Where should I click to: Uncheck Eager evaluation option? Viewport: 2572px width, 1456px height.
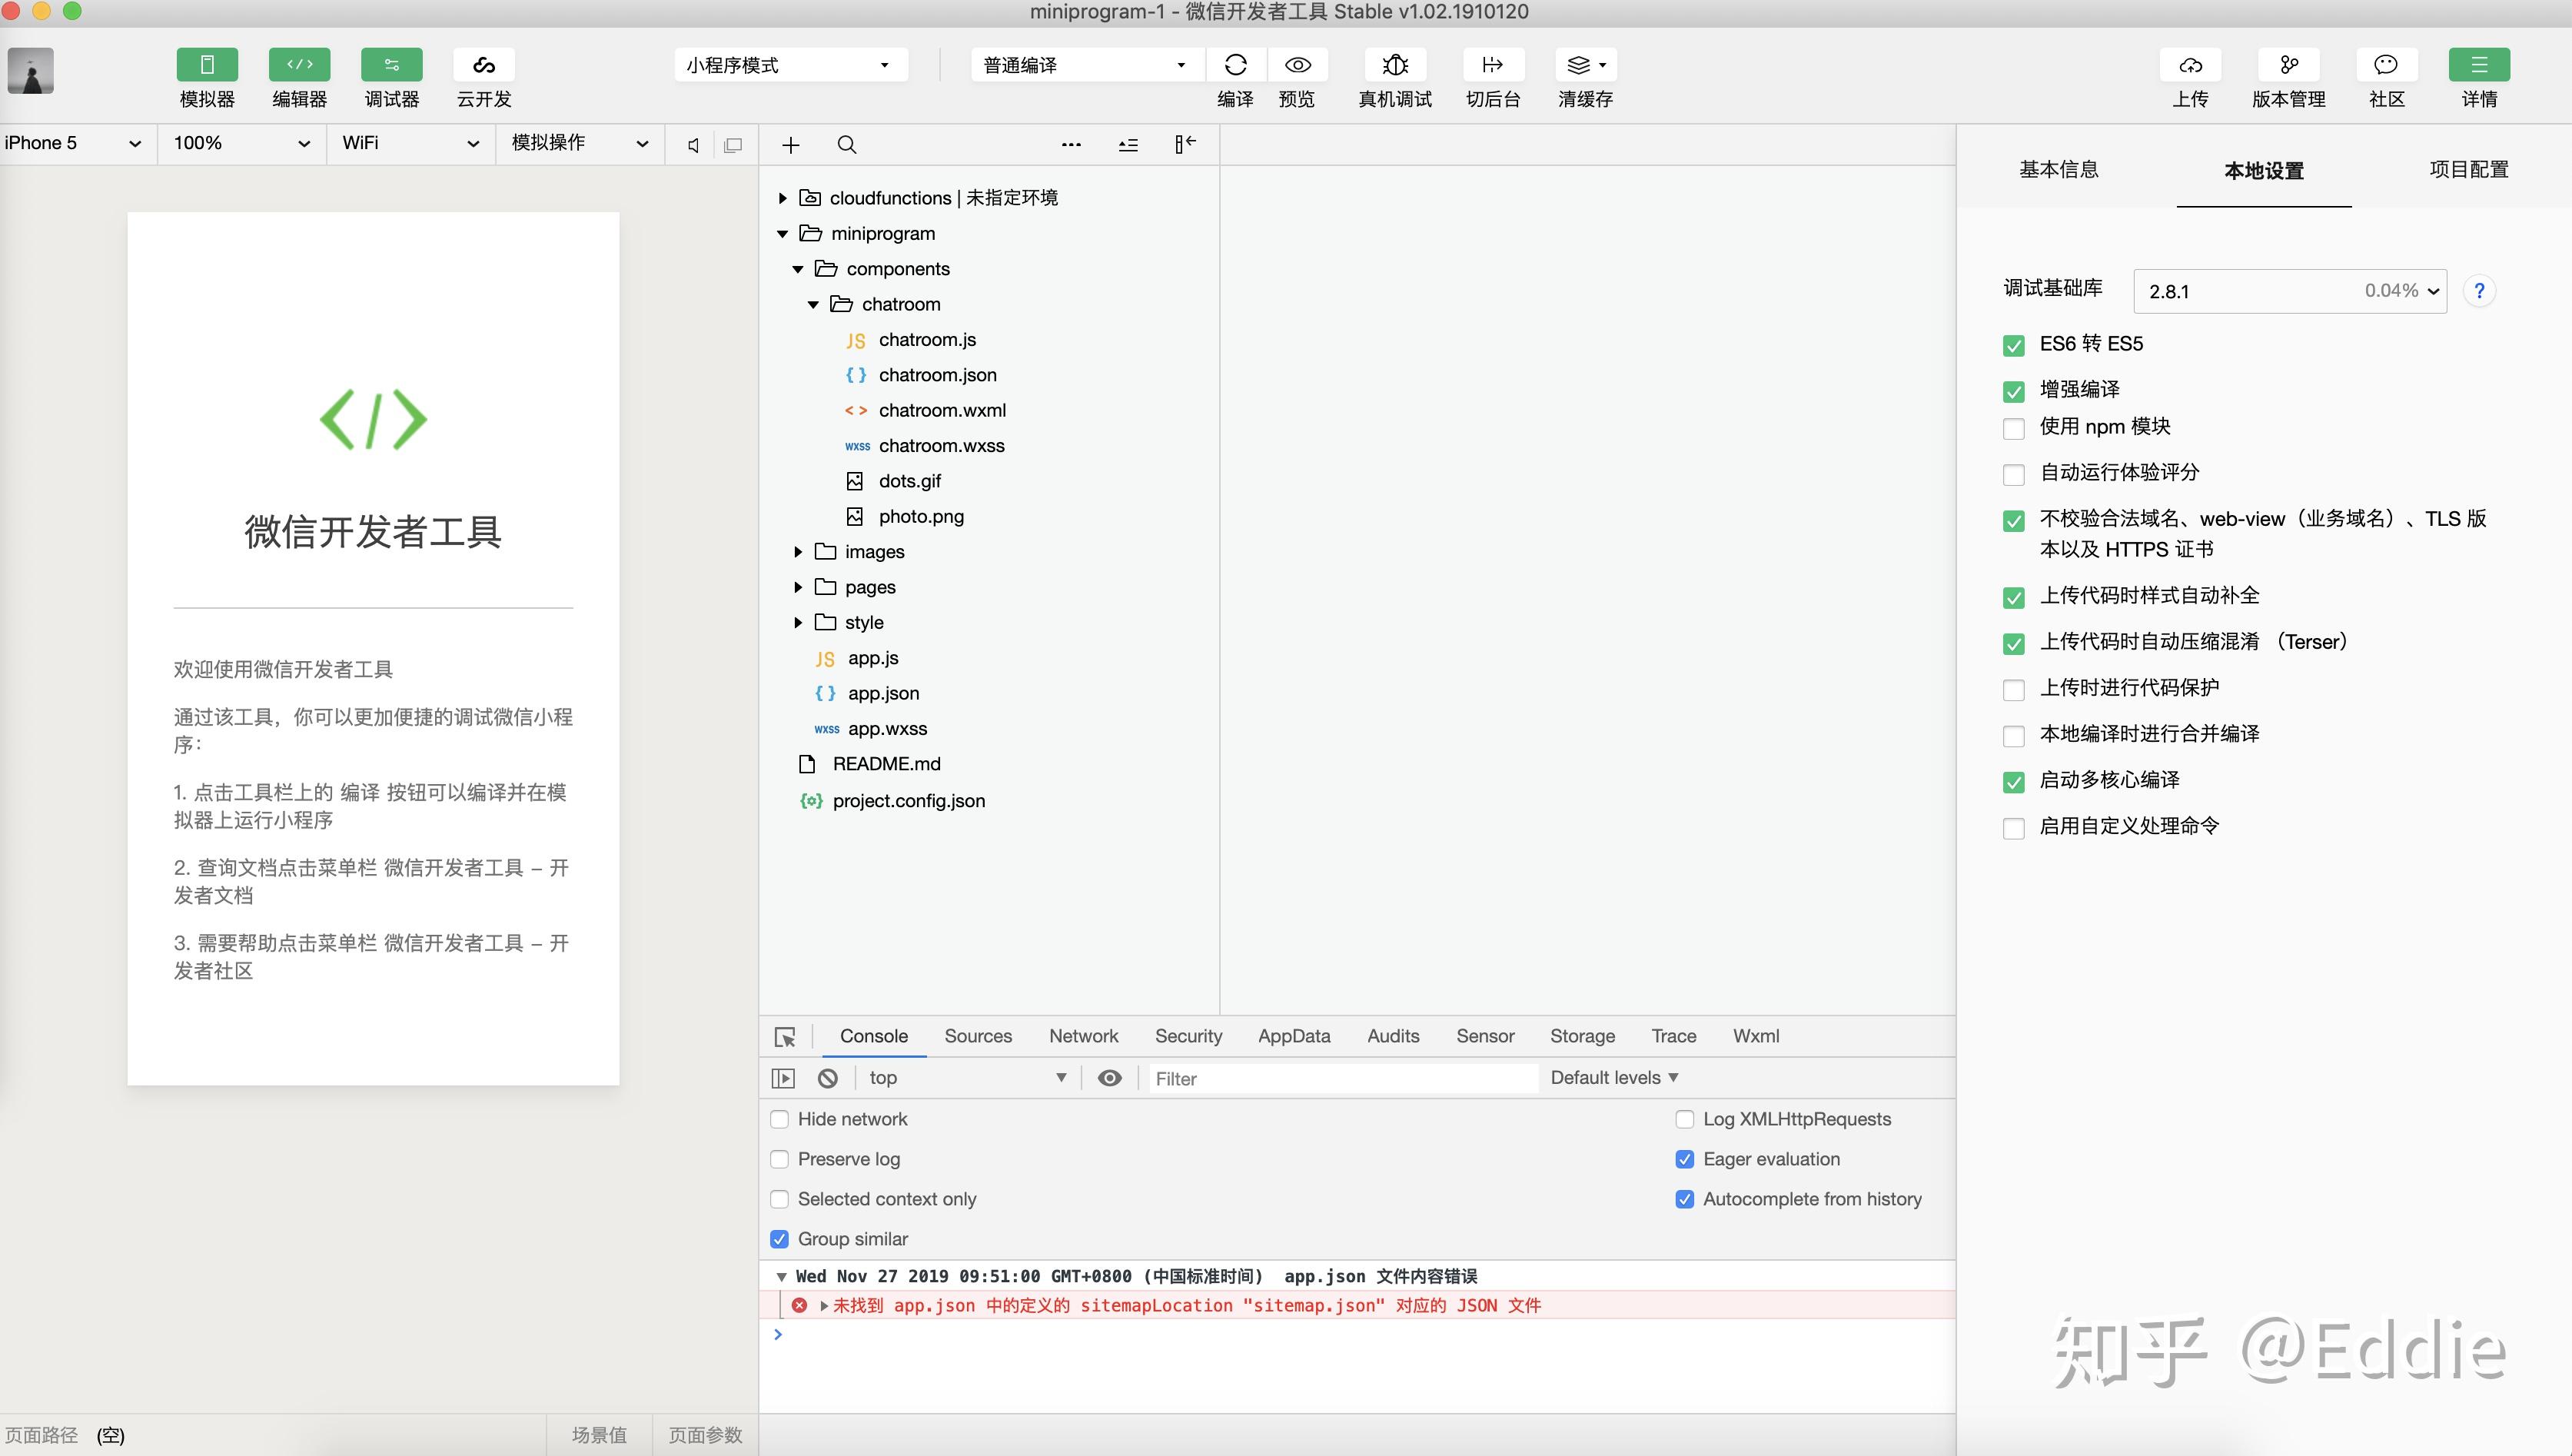click(x=1684, y=1159)
